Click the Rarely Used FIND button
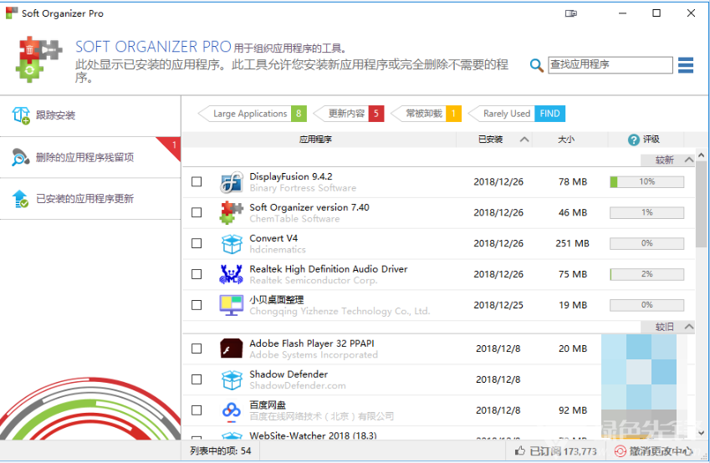 coord(549,114)
